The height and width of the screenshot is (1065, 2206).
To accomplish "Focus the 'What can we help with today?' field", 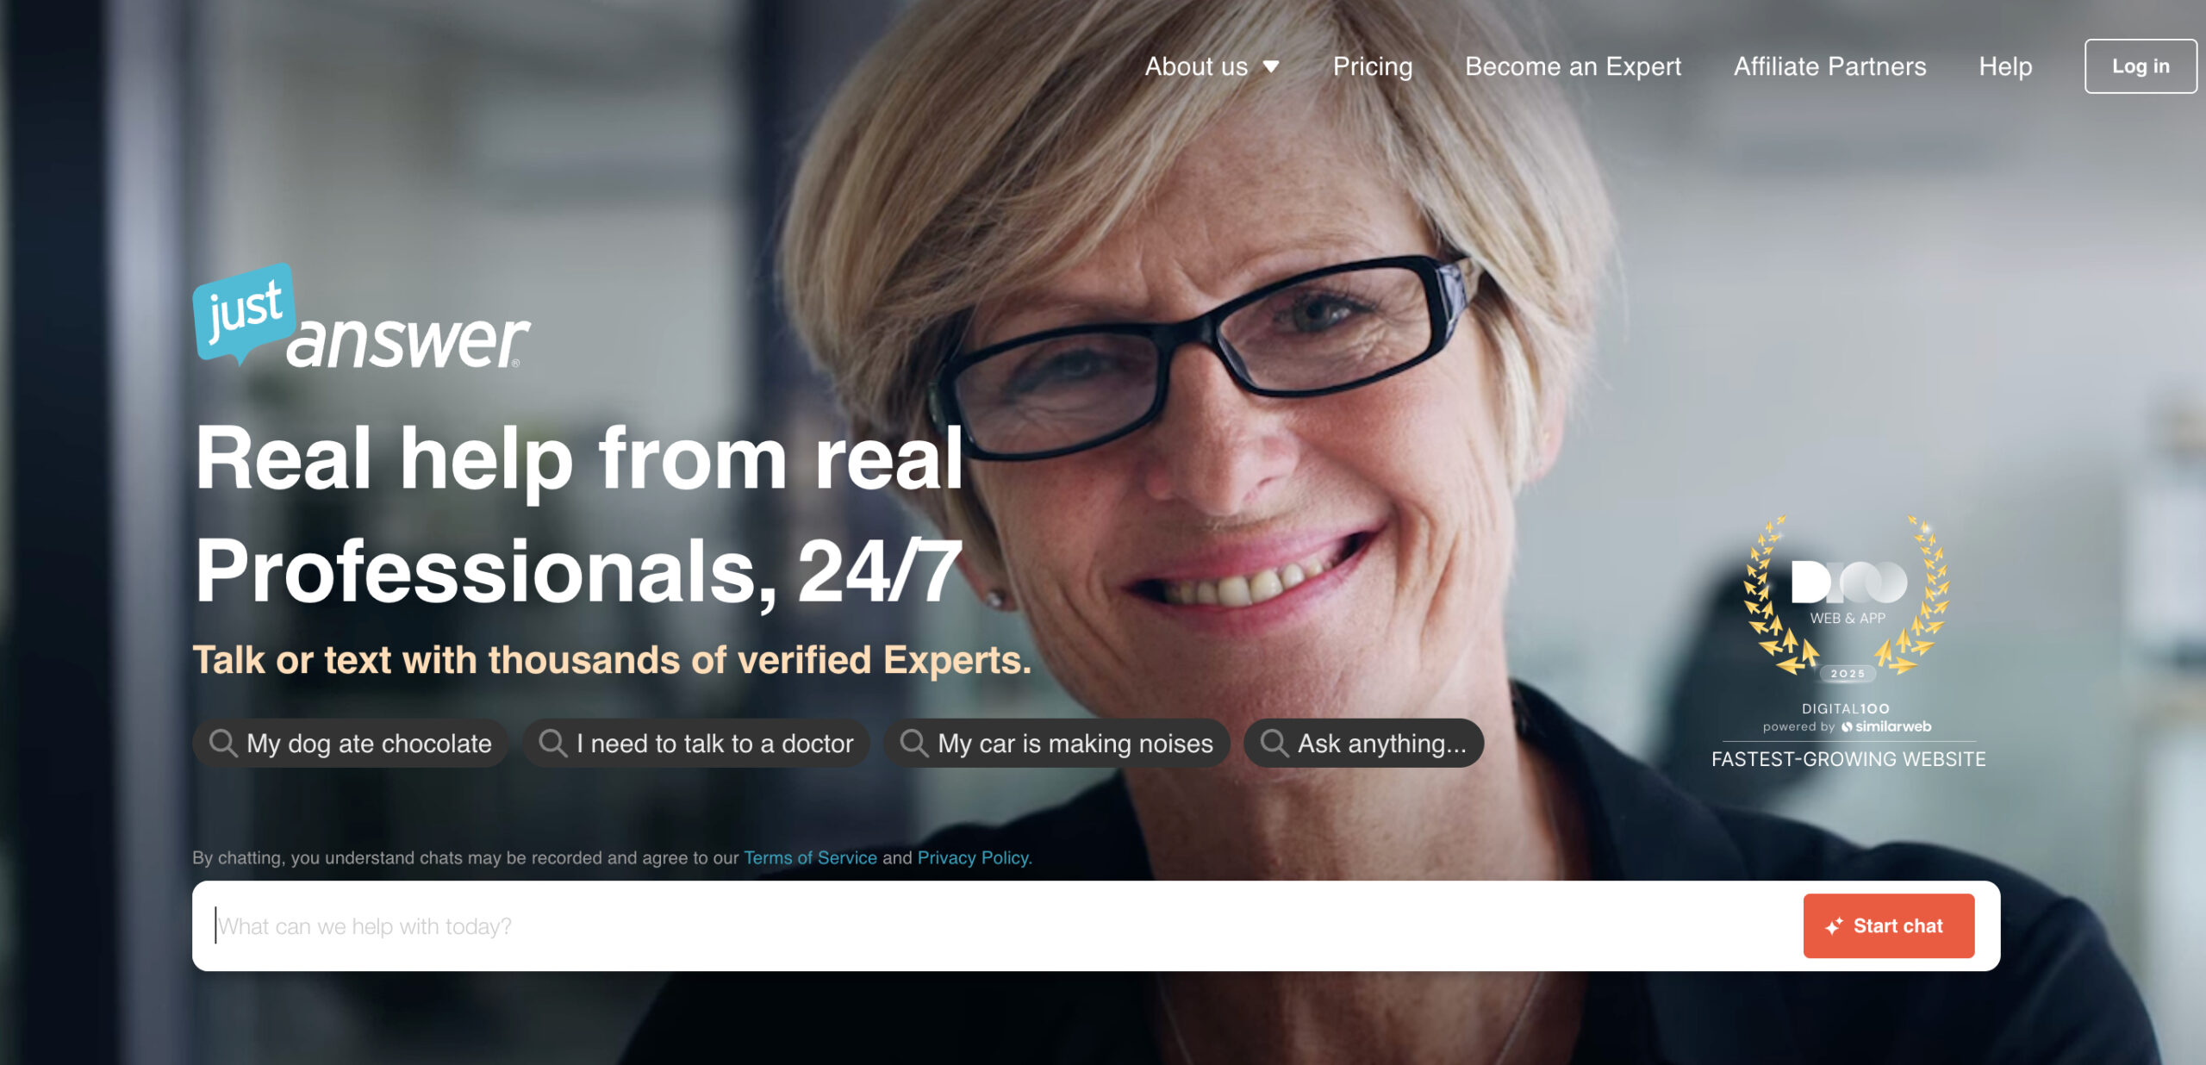I will point(1000,925).
